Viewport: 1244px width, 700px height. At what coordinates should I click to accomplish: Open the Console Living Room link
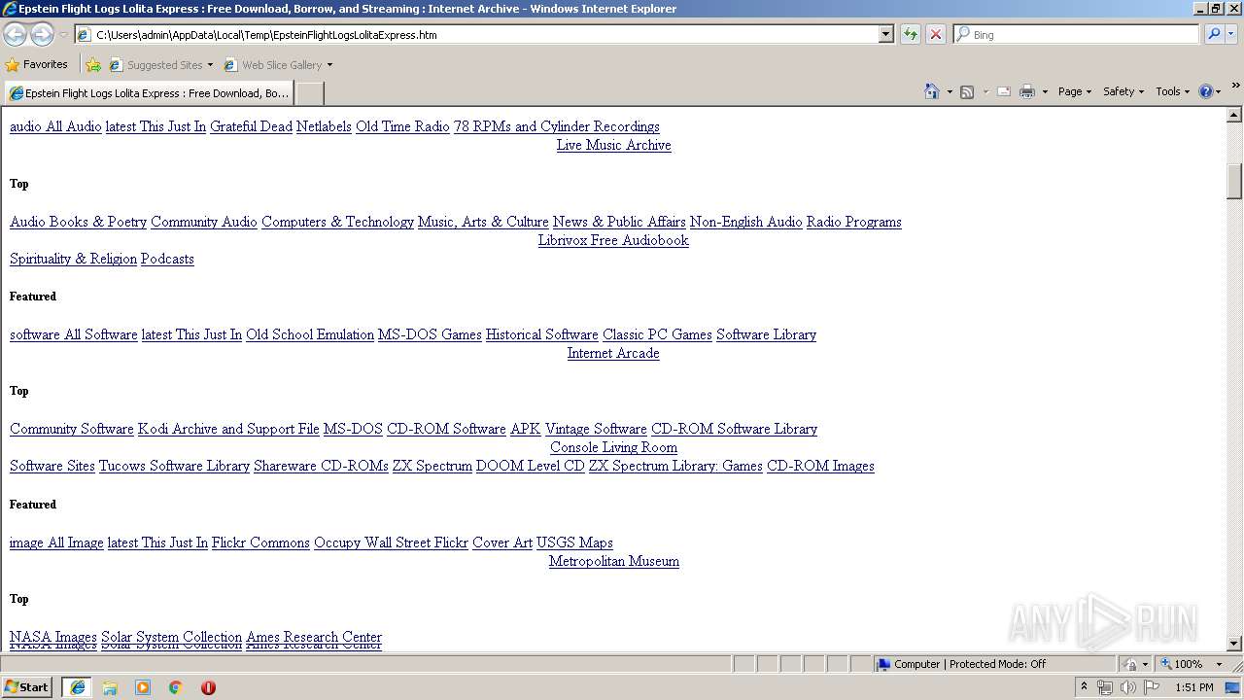pyautogui.click(x=613, y=447)
